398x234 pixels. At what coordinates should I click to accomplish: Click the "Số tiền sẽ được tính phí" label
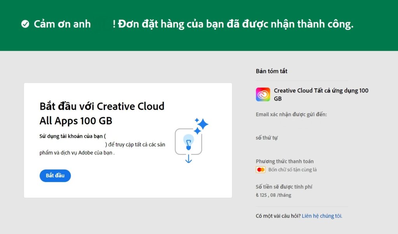click(284, 187)
